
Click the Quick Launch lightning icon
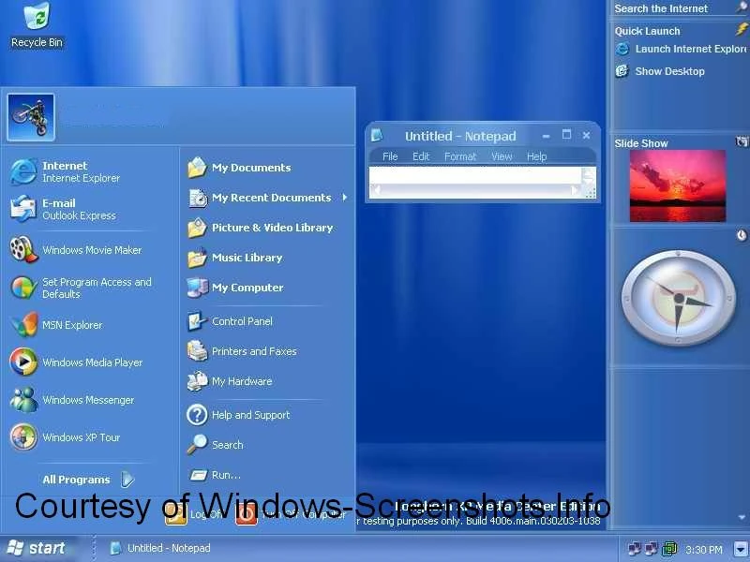(742, 30)
